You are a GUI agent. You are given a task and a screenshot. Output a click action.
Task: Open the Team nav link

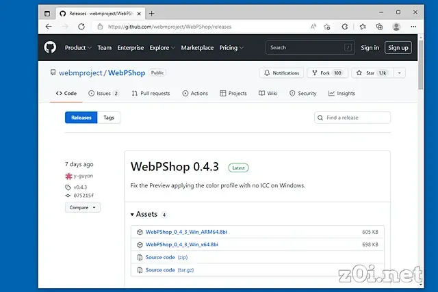pos(105,48)
